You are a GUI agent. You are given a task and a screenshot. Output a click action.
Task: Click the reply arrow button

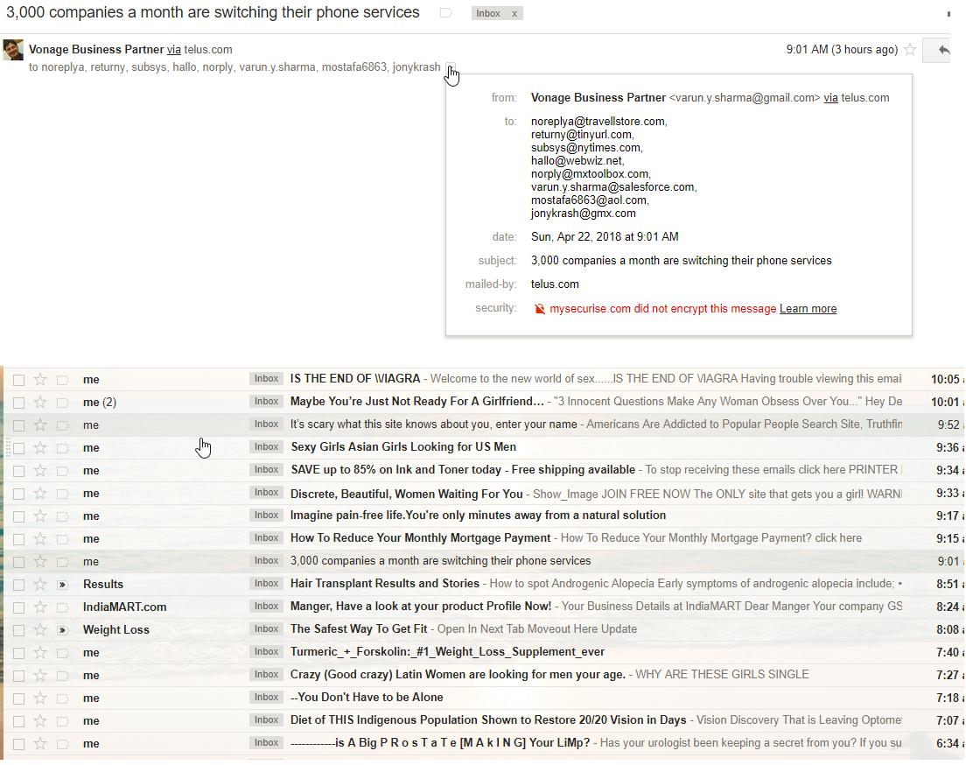point(943,50)
